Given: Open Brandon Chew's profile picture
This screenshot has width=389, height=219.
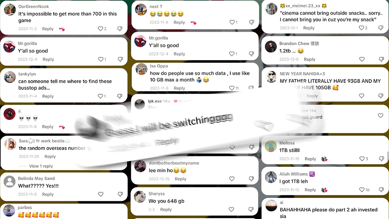Looking at the screenshot, I should [271, 46].
